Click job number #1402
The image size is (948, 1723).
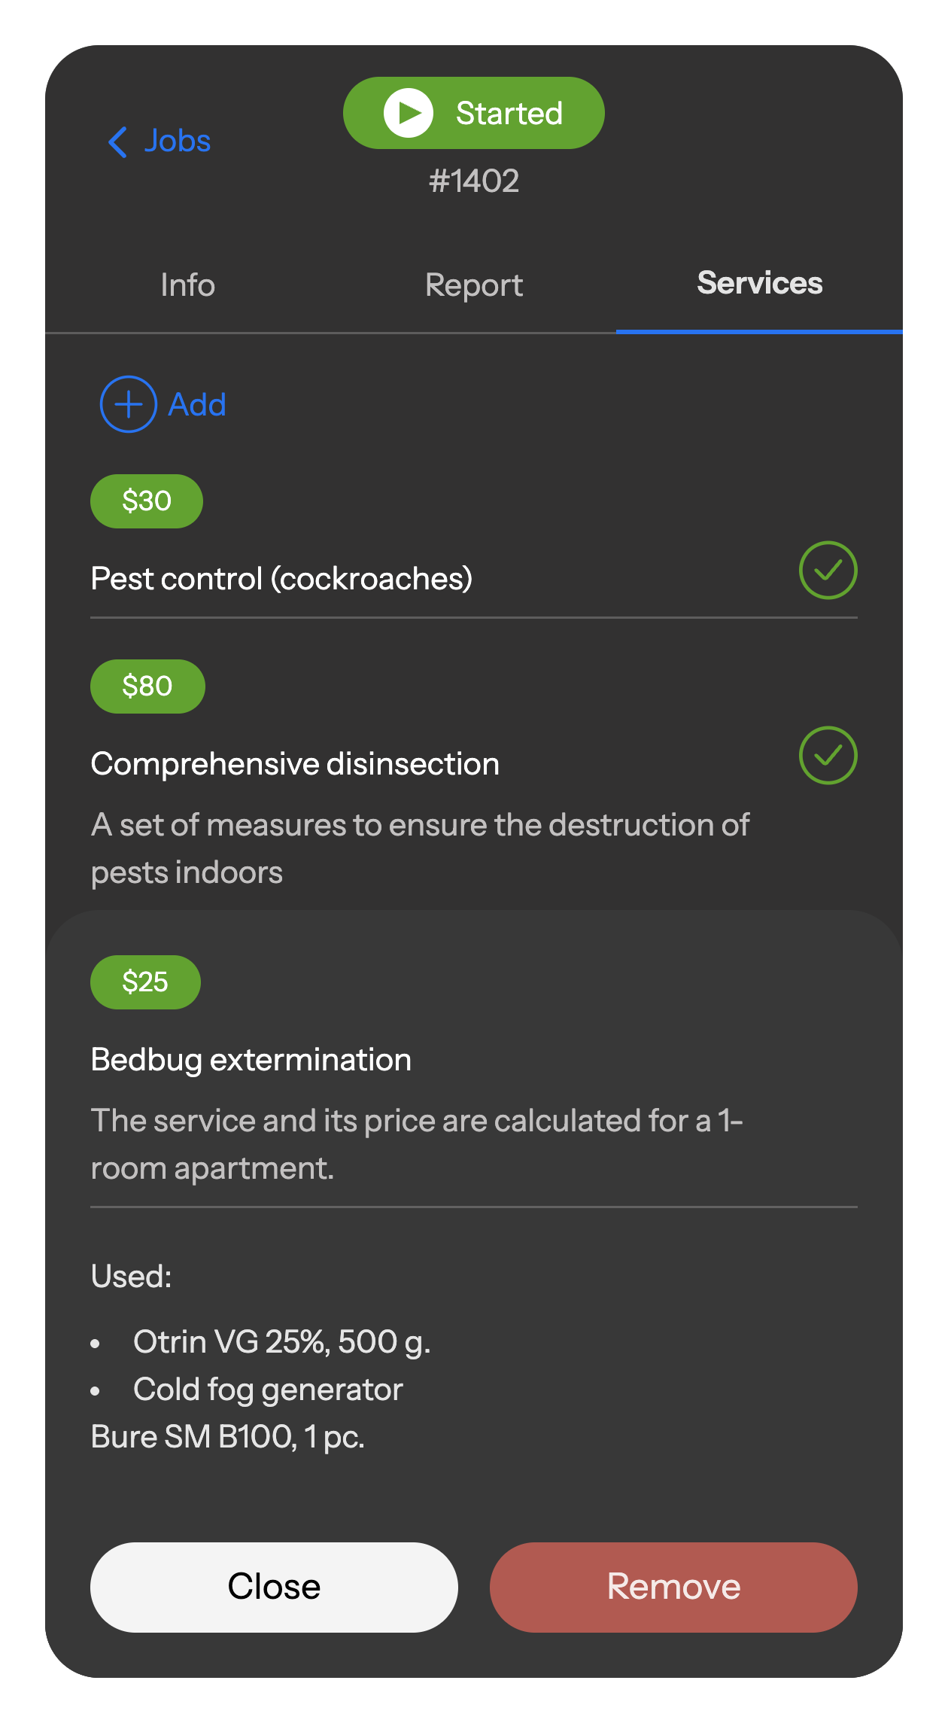474,181
